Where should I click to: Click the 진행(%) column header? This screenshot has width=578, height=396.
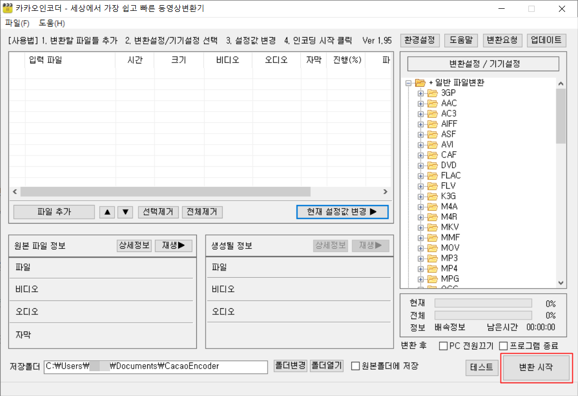coord(347,60)
